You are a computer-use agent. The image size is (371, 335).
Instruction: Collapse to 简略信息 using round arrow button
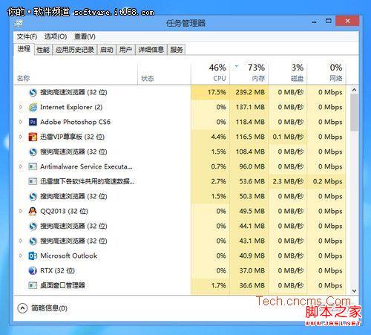click(x=22, y=308)
